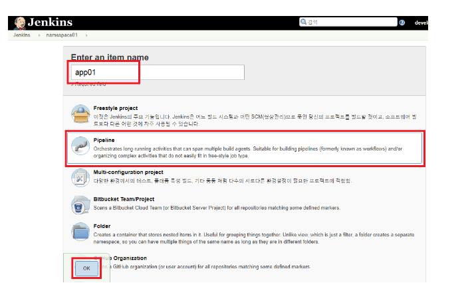Choose the Folder item title
Viewport: 474px width, 283px height.
pyautogui.click(x=102, y=226)
